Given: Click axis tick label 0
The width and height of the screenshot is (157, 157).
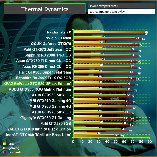Looking at the screenshot, I should point(73,142).
